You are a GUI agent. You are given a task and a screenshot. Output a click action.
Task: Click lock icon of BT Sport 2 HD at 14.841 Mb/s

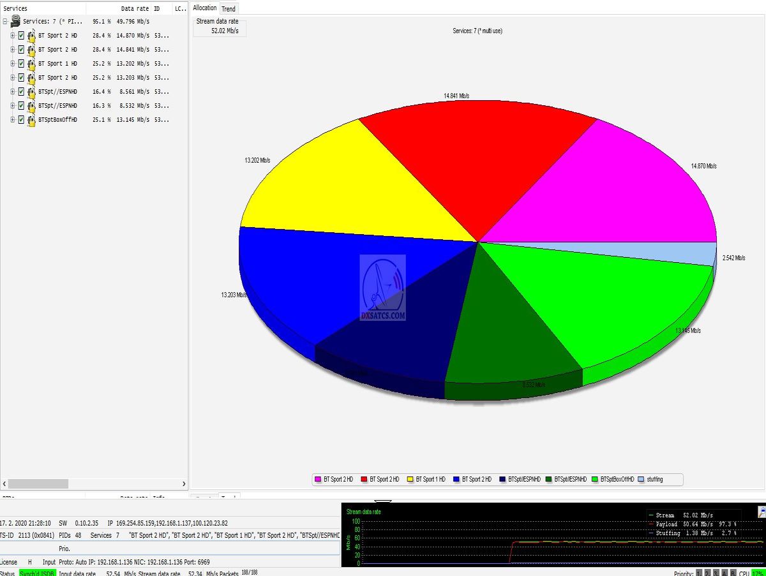(x=31, y=50)
